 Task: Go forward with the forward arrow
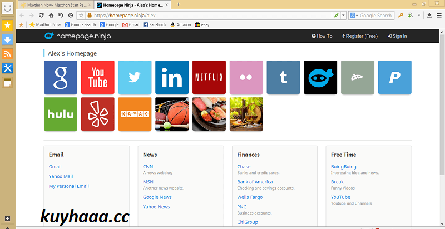tap(32, 16)
